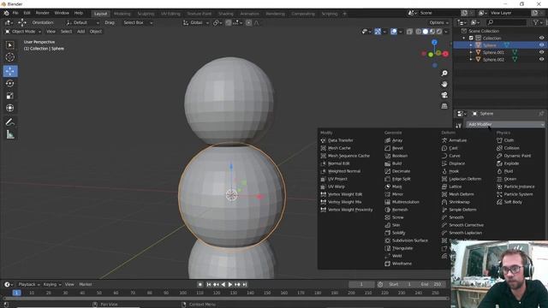Switch to the Modeling workspace tab
Screen dimensions: 548x308
(122, 14)
